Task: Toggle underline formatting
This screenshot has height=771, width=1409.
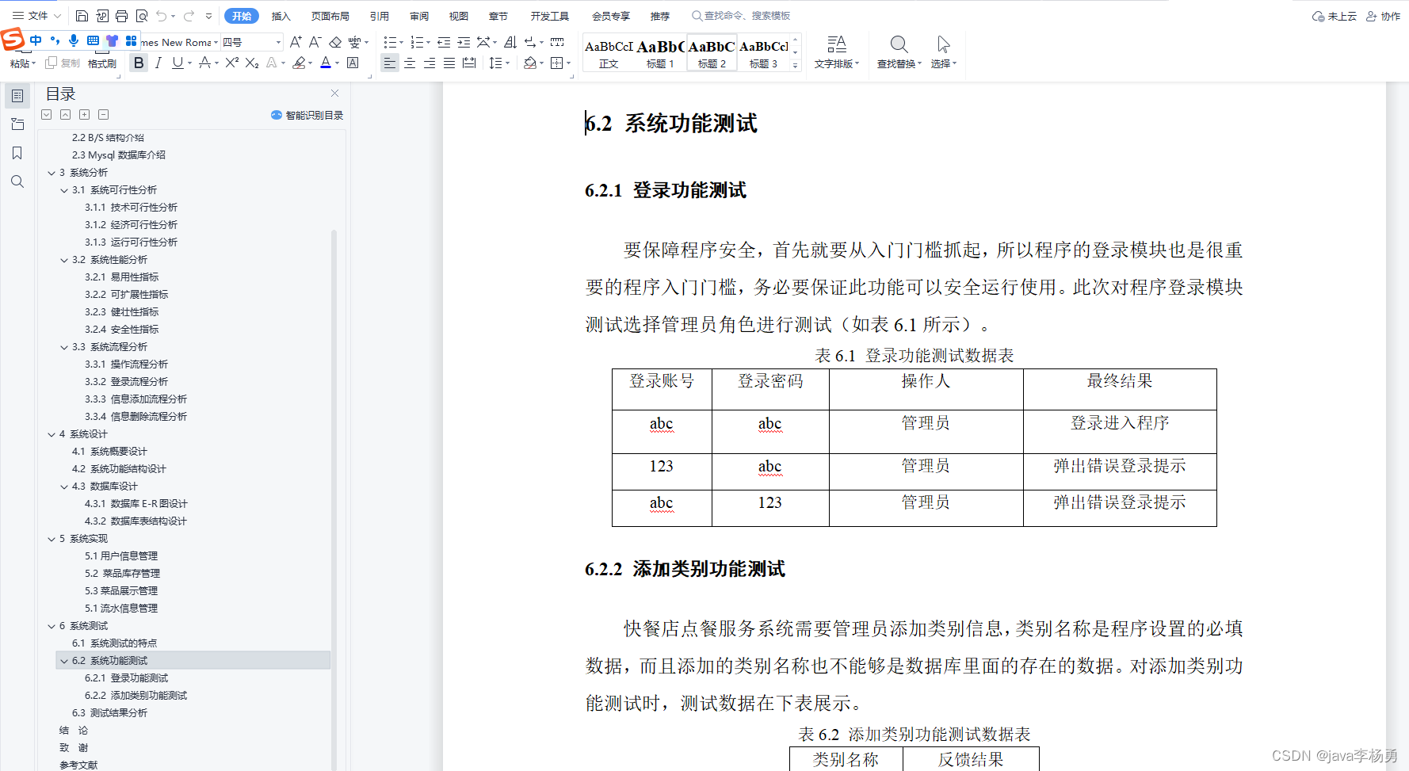Action: tap(178, 63)
